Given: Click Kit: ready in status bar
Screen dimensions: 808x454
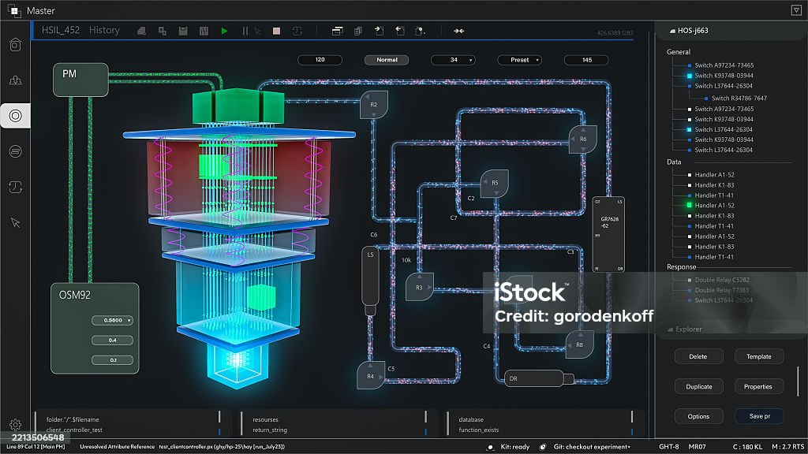Looking at the screenshot, I should (x=514, y=447).
